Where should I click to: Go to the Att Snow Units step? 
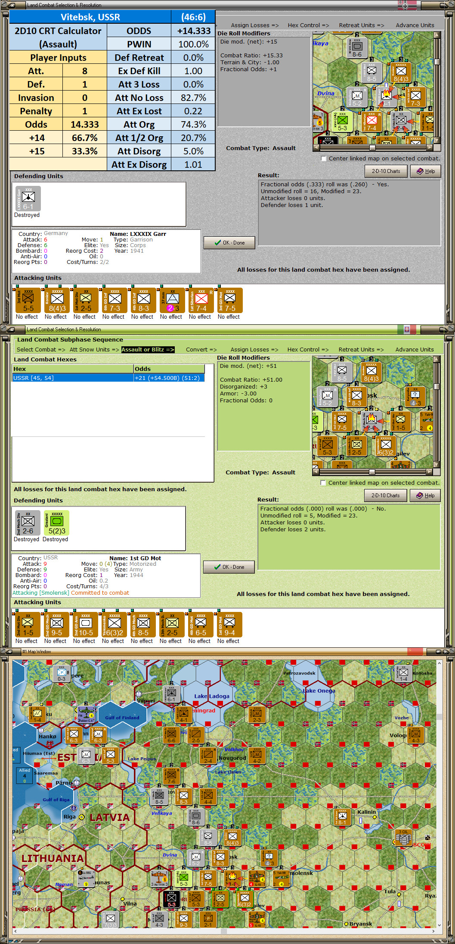(94, 350)
